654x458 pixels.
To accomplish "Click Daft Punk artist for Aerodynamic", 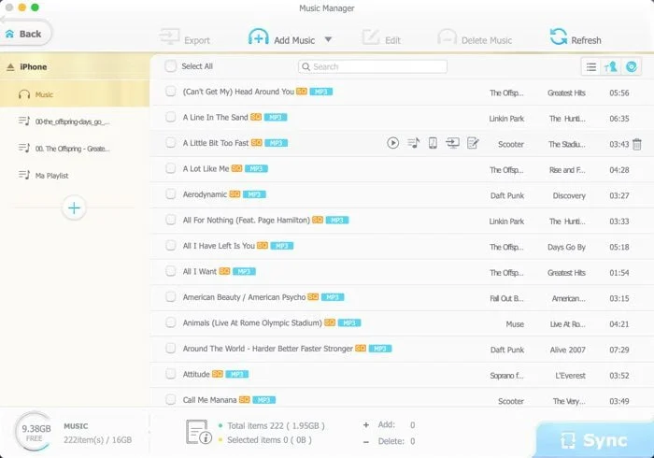I will point(506,195).
